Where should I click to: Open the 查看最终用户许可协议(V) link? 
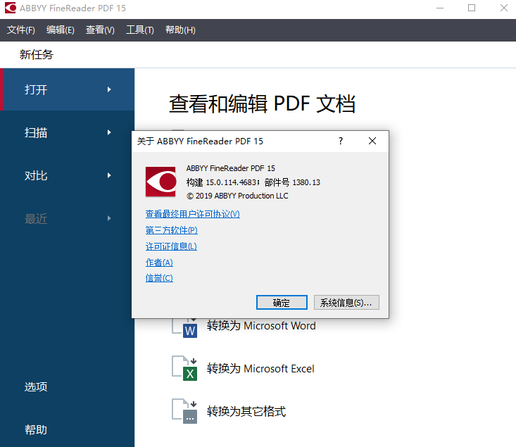tap(192, 214)
